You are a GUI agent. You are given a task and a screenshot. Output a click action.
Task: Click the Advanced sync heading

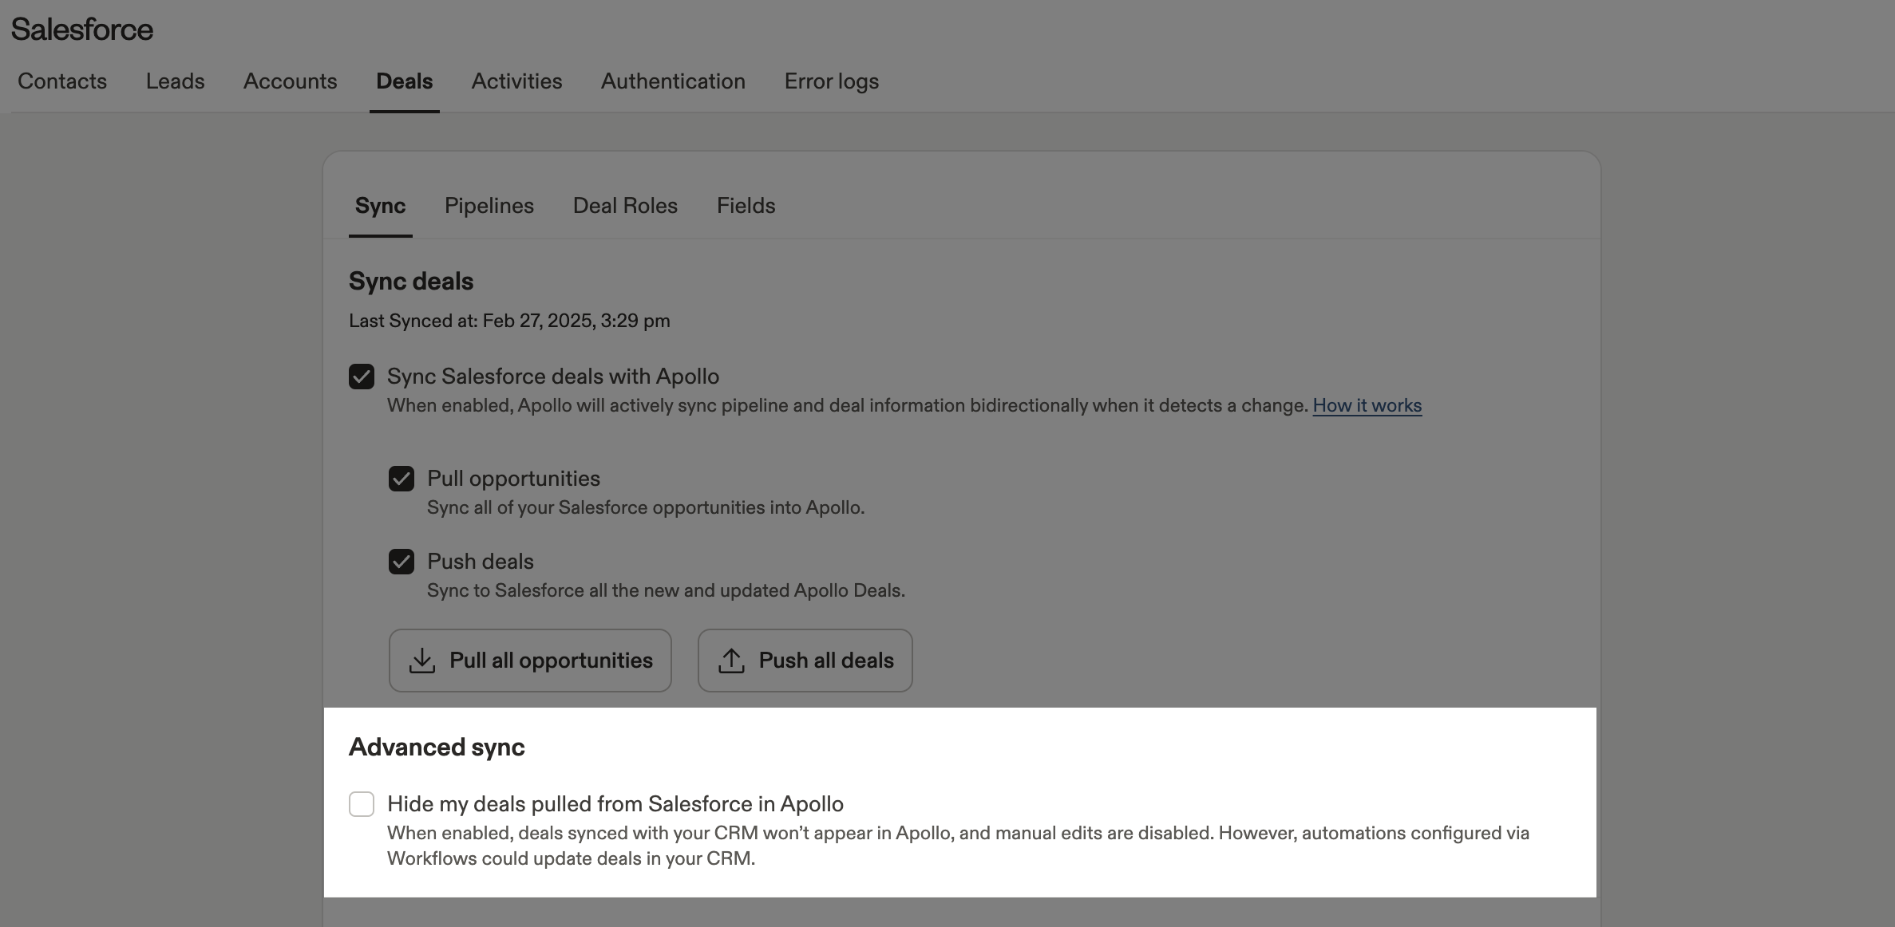437,748
